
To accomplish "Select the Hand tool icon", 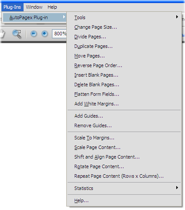I will click(2, 34).
